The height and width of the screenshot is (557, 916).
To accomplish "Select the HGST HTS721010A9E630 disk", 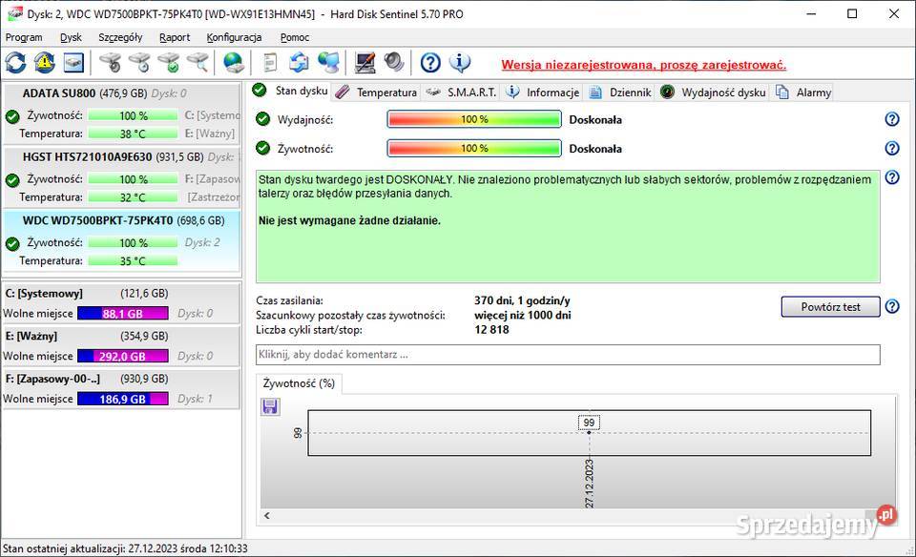I will [121, 176].
